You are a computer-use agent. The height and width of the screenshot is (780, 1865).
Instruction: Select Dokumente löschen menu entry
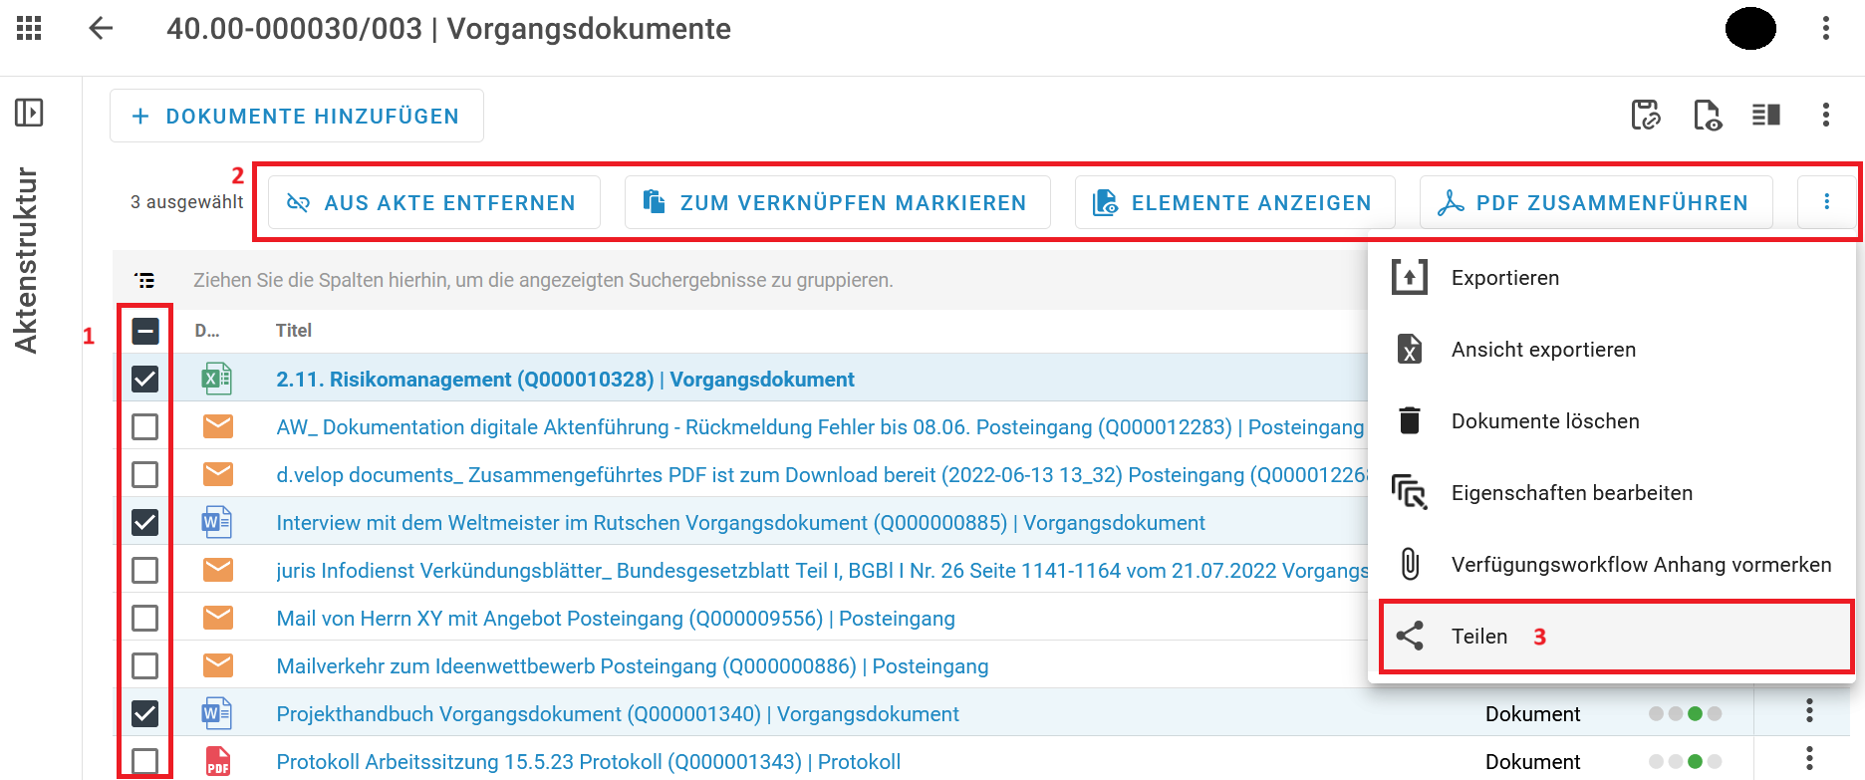[1544, 421]
